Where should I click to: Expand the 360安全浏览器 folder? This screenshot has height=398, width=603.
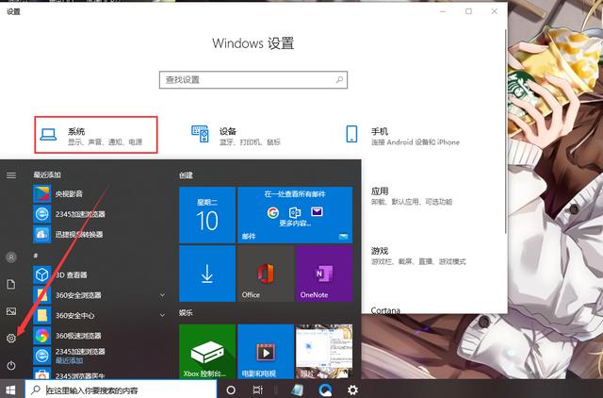coord(99,295)
